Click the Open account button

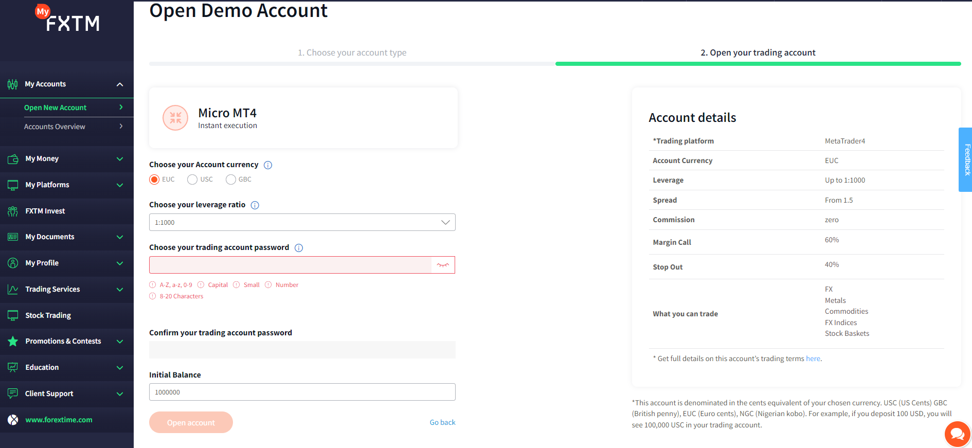[191, 422]
